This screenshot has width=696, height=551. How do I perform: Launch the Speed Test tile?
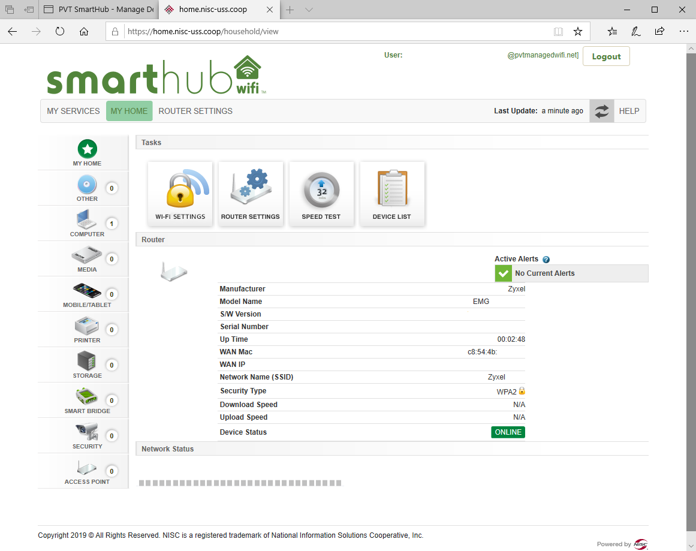(321, 194)
